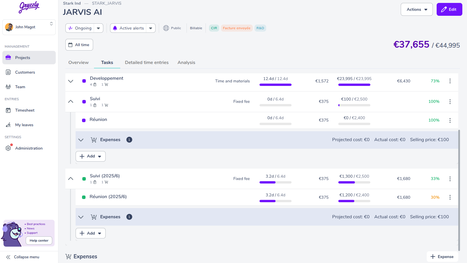Open the three-dot menu for Réunion row

(x=450, y=120)
